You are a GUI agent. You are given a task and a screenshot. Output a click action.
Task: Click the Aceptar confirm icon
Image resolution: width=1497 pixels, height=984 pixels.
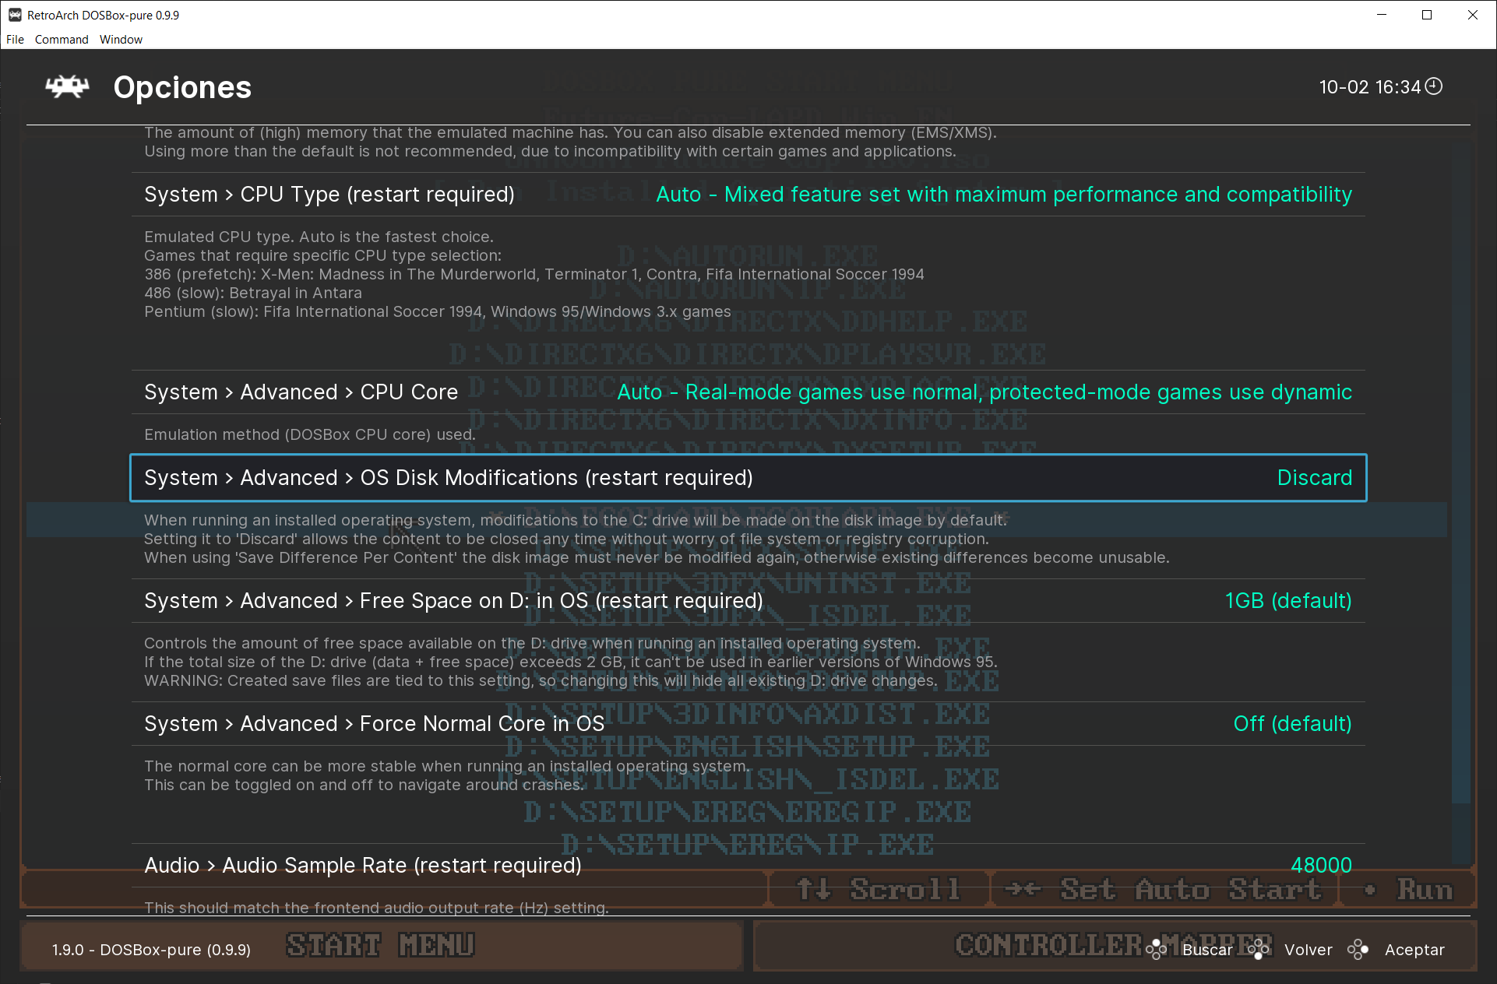coord(1361,949)
